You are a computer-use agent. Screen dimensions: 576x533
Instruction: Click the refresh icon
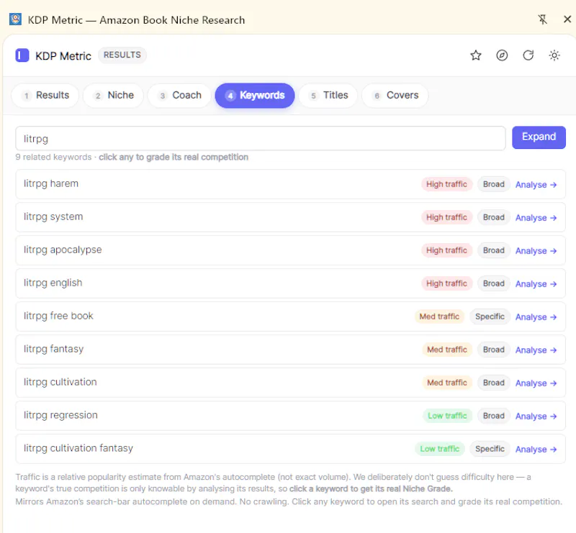(x=528, y=55)
